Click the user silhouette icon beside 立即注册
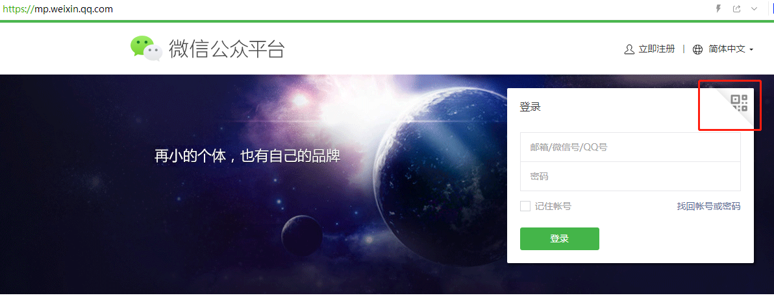The image size is (774, 302). 629,49
